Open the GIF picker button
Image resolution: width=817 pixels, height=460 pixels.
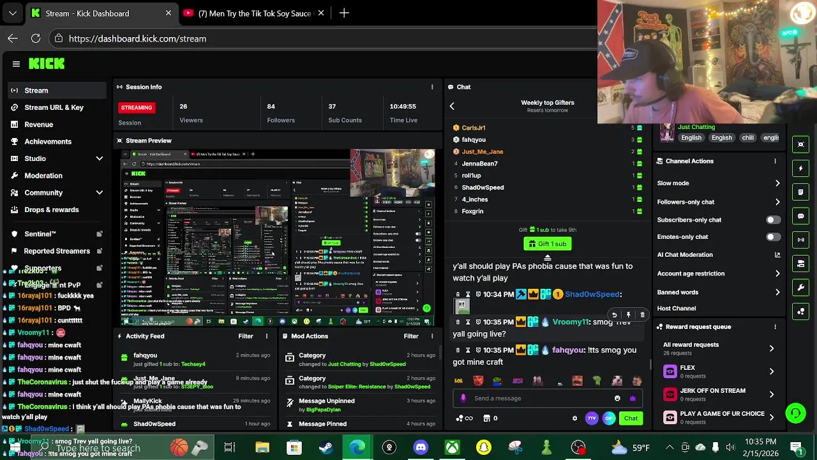pos(609,418)
